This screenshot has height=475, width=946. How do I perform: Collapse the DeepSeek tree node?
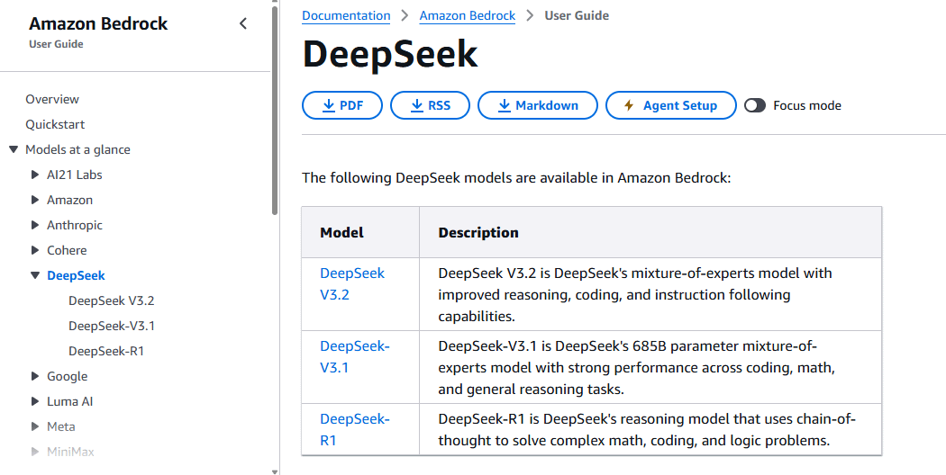tap(35, 275)
